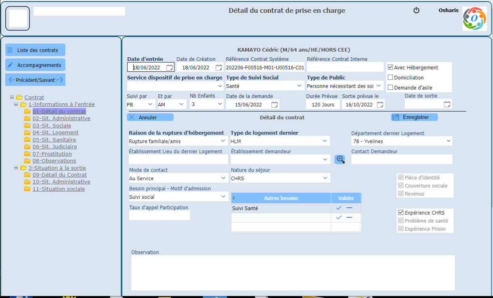The image size is (493, 298).
Task: Click the Observation text area
Action: tap(293, 273)
